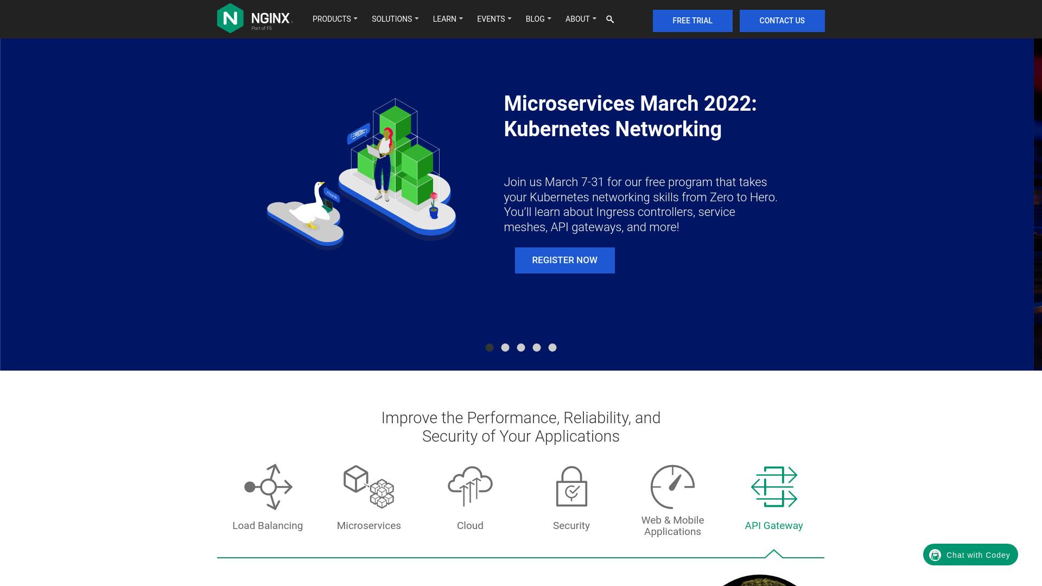The height and width of the screenshot is (586, 1042).
Task: Click the Register Now button
Action: (x=565, y=260)
